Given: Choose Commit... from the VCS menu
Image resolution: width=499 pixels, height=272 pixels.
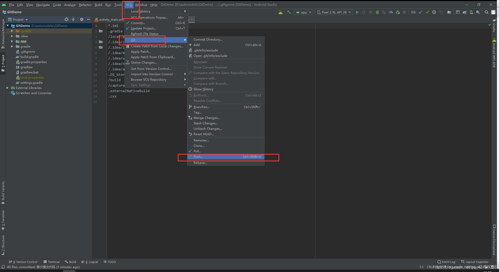Looking at the screenshot, I should point(156,23).
